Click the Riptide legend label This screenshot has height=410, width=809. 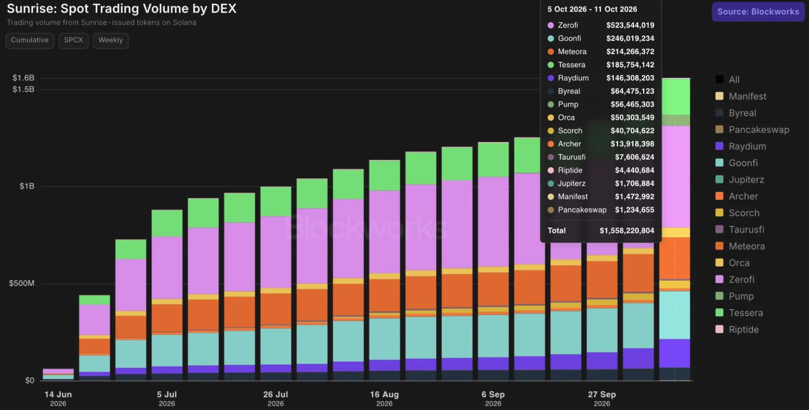pyautogui.click(x=744, y=330)
